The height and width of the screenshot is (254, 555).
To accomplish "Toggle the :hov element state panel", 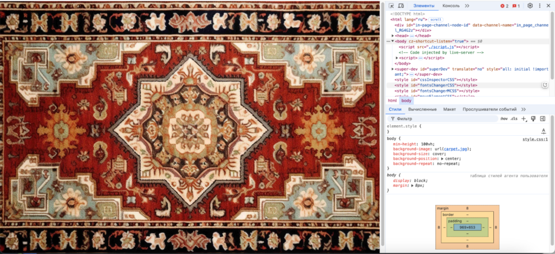I will tap(504, 119).
